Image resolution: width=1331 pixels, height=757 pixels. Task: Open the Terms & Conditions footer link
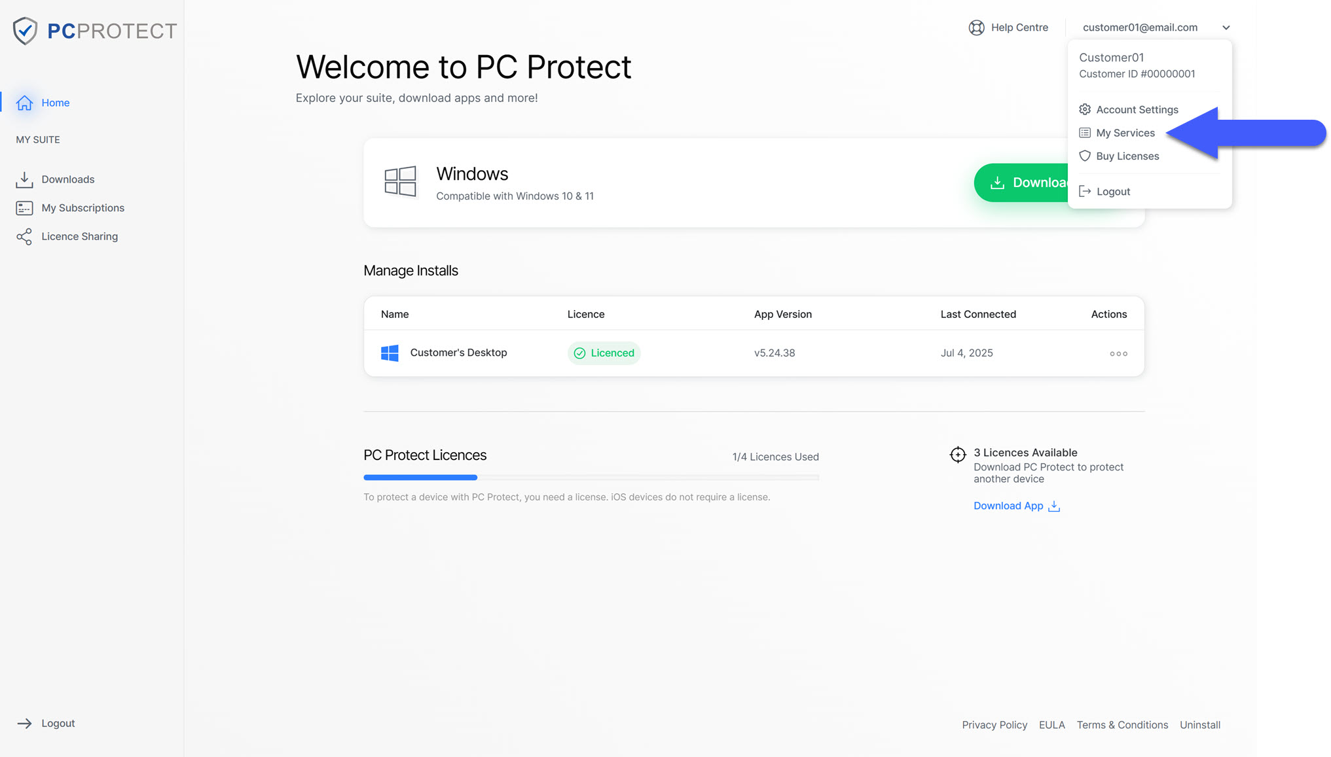click(x=1122, y=725)
